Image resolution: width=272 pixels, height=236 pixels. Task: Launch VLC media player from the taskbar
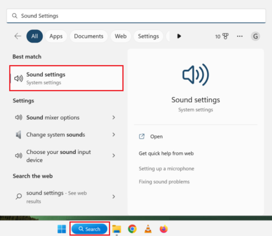click(x=148, y=229)
